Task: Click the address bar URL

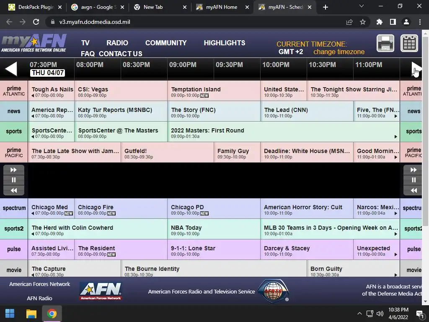Action: [94, 22]
